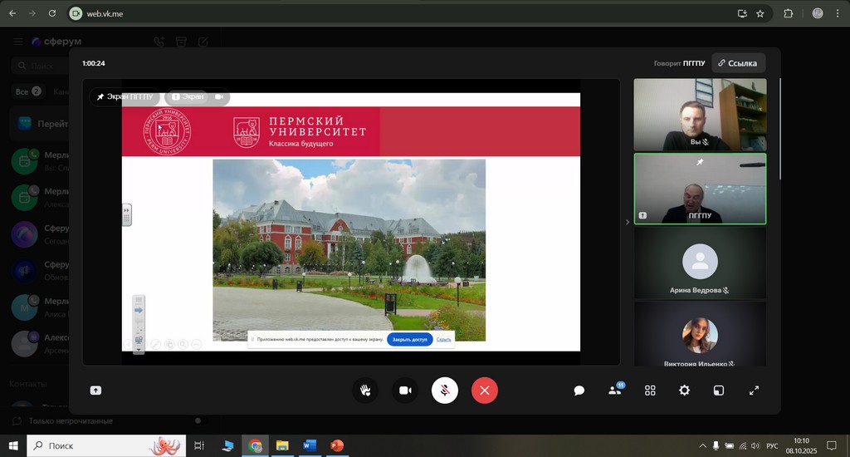
Task: Select Арина Ведрова participant tile
Action: pyautogui.click(x=700, y=263)
